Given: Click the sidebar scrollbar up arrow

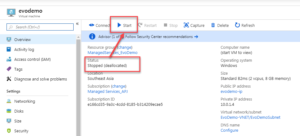Looking at the screenshot, I should pos(79,37).
